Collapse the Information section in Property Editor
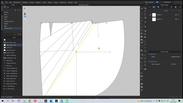This screenshot has width=183, height=103. point(149,54)
